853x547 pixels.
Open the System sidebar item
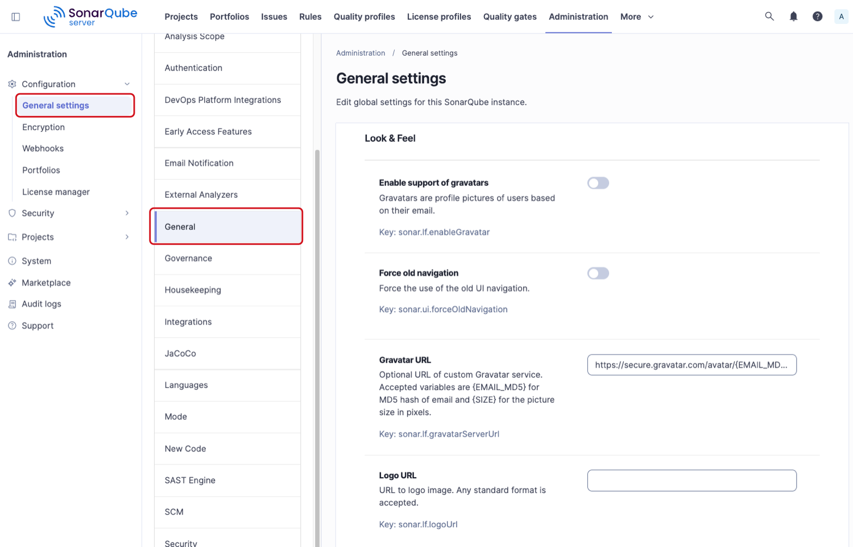pyautogui.click(x=36, y=261)
